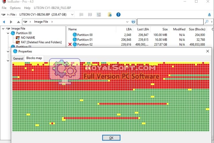Click Image File breadcrumb segment
Screen dimensions: 214x143
pyautogui.click(x=41, y=22)
